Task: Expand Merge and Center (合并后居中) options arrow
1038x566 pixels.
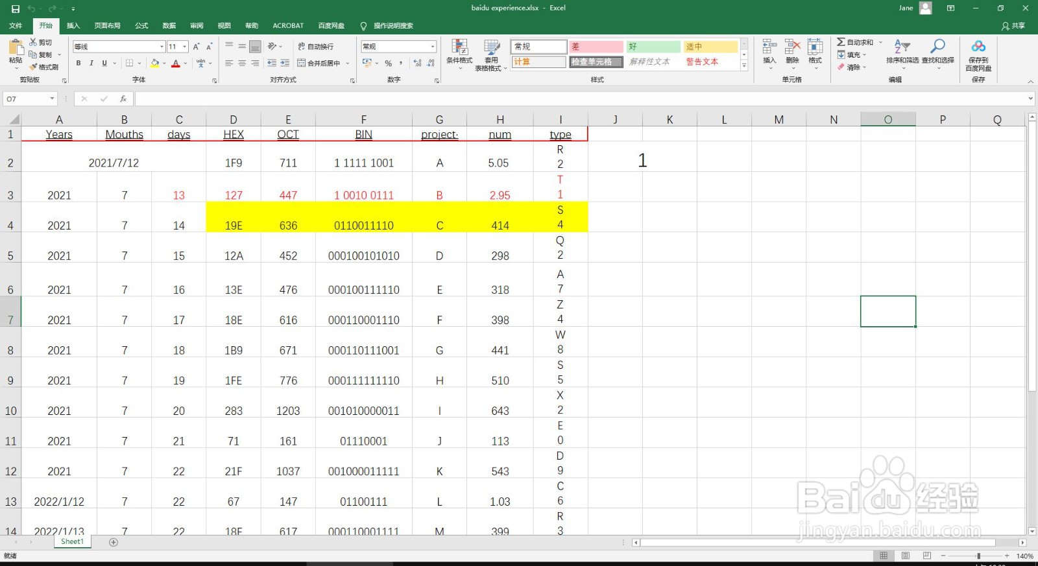Action: [x=348, y=63]
